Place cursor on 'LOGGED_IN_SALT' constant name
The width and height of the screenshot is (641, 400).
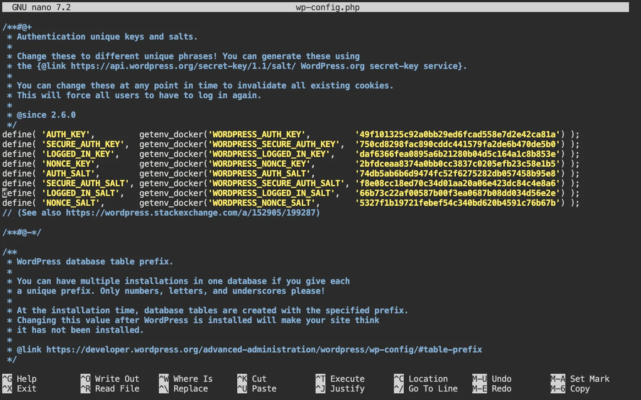pyautogui.click(x=81, y=193)
